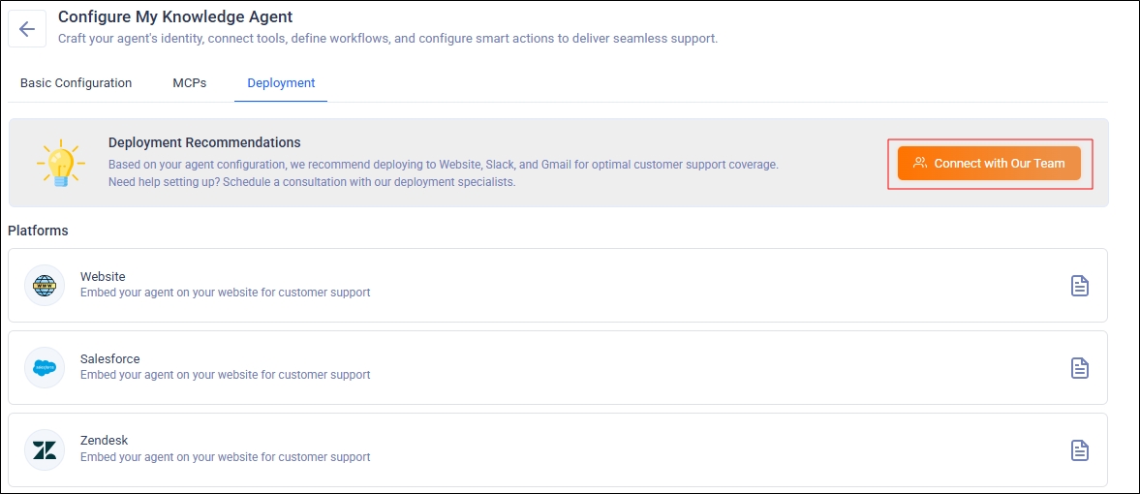Screen dimensions: 1140x494
Task: Click the Platforms section heading
Action: click(x=38, y=231)
